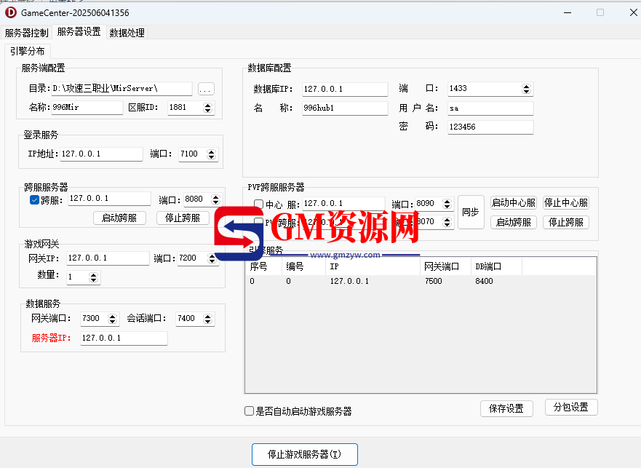Browse for server directory with ... button
Image resolution: width=641 pixels, height=468 pixels.
point(206,89)
